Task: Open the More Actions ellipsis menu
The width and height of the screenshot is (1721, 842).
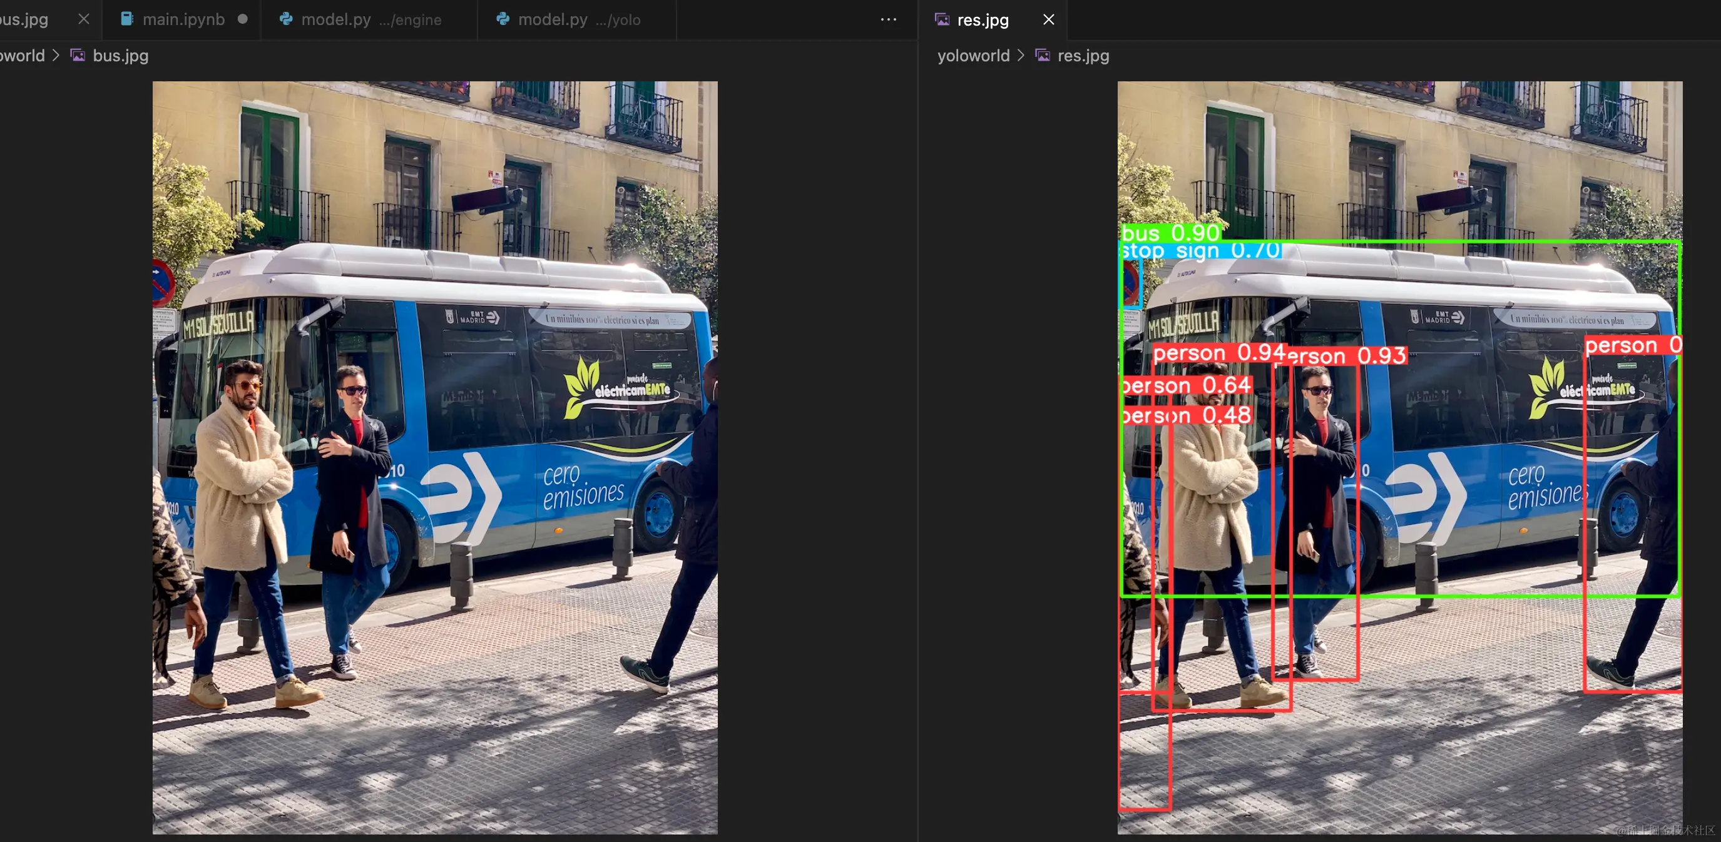Action: click(x=888, y=19)
